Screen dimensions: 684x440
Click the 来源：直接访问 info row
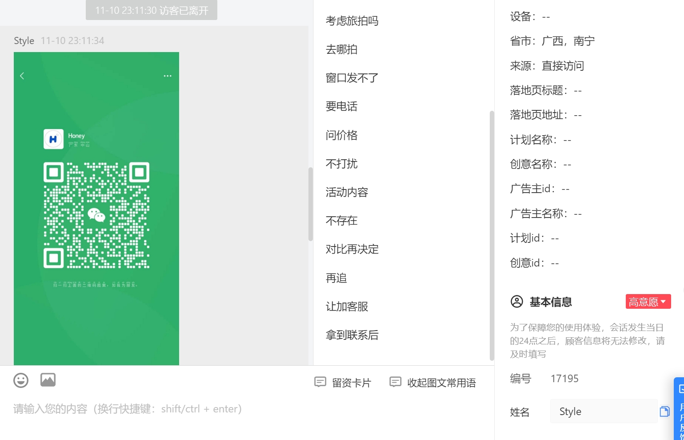click(x=547, y=66)
